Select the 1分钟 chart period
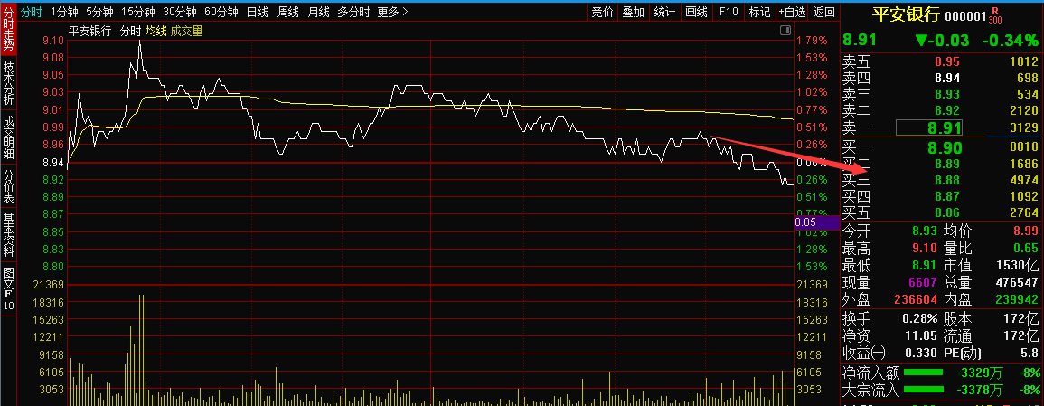 point(64,12)
